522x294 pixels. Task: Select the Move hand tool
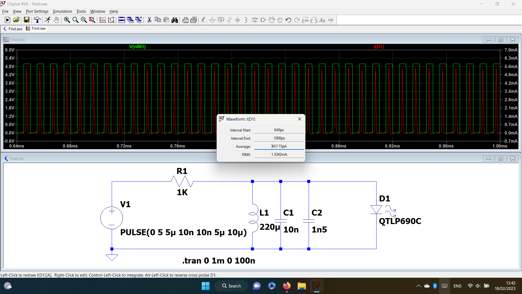(x=272, y=20)
